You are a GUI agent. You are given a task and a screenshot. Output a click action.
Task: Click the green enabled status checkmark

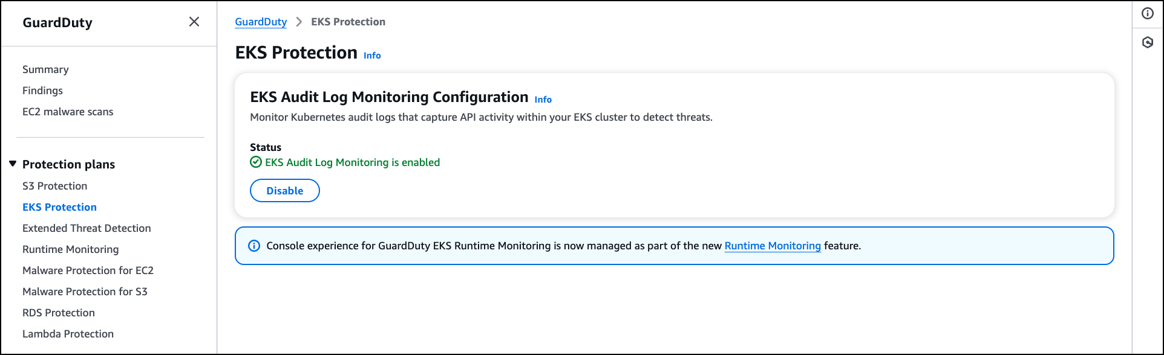tap(256, 162)
